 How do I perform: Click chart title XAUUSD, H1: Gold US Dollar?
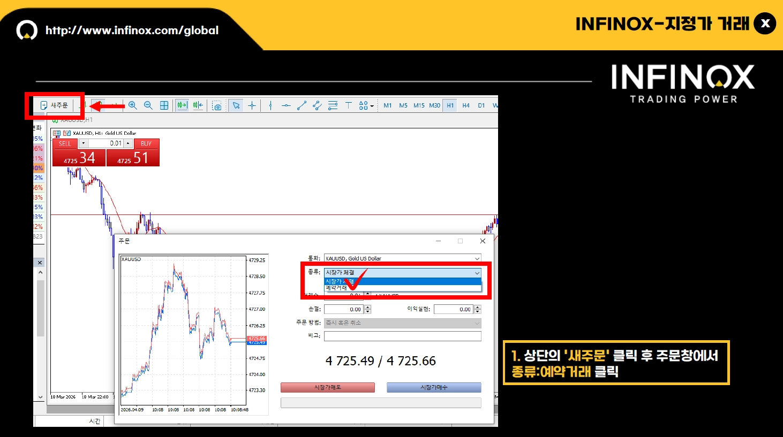coord(104,133)
